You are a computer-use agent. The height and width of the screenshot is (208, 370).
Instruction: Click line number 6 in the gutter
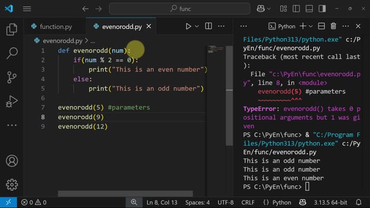43,98
